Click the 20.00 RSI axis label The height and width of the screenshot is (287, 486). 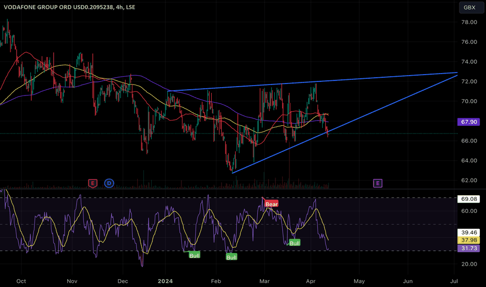pos(469,264)
